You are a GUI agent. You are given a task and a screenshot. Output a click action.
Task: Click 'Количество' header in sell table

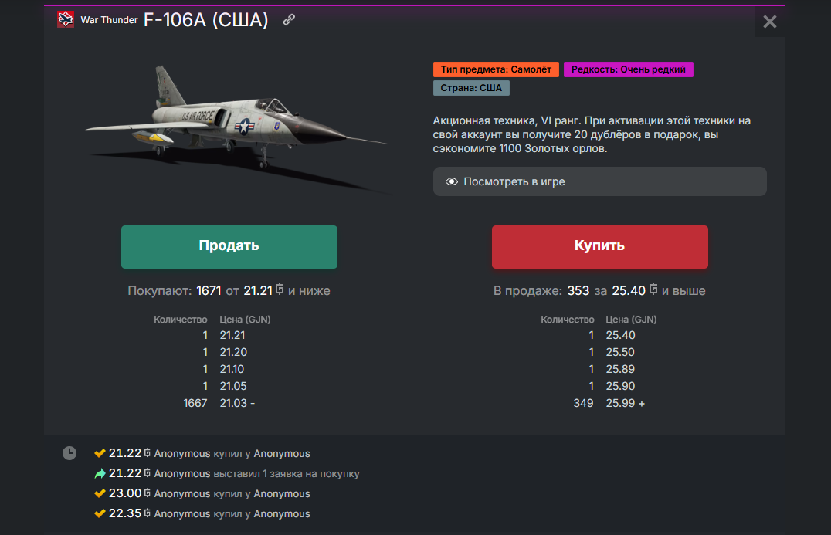pos(567,320)
